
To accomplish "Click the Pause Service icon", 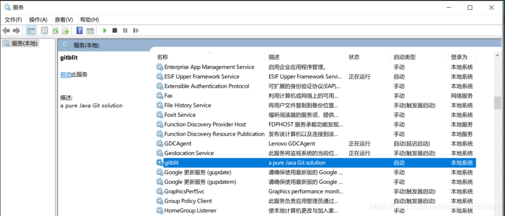I will click(125, 31).
